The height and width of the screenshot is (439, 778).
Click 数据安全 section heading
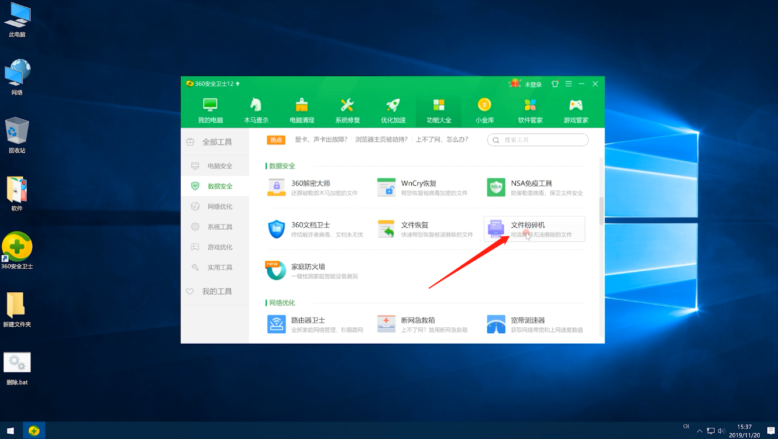click(x=282, y=166)
